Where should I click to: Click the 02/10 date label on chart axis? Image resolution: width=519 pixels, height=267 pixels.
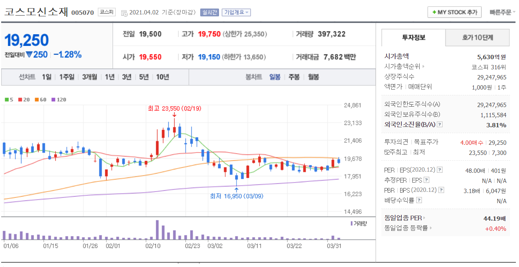[153, 246]
